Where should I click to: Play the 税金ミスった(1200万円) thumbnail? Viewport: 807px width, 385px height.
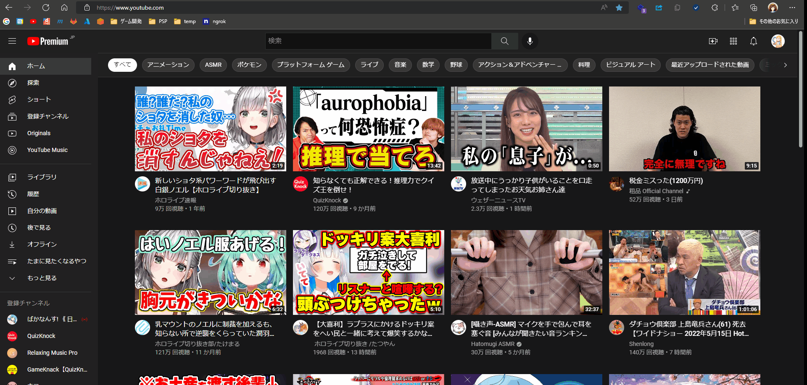(685, 129)
